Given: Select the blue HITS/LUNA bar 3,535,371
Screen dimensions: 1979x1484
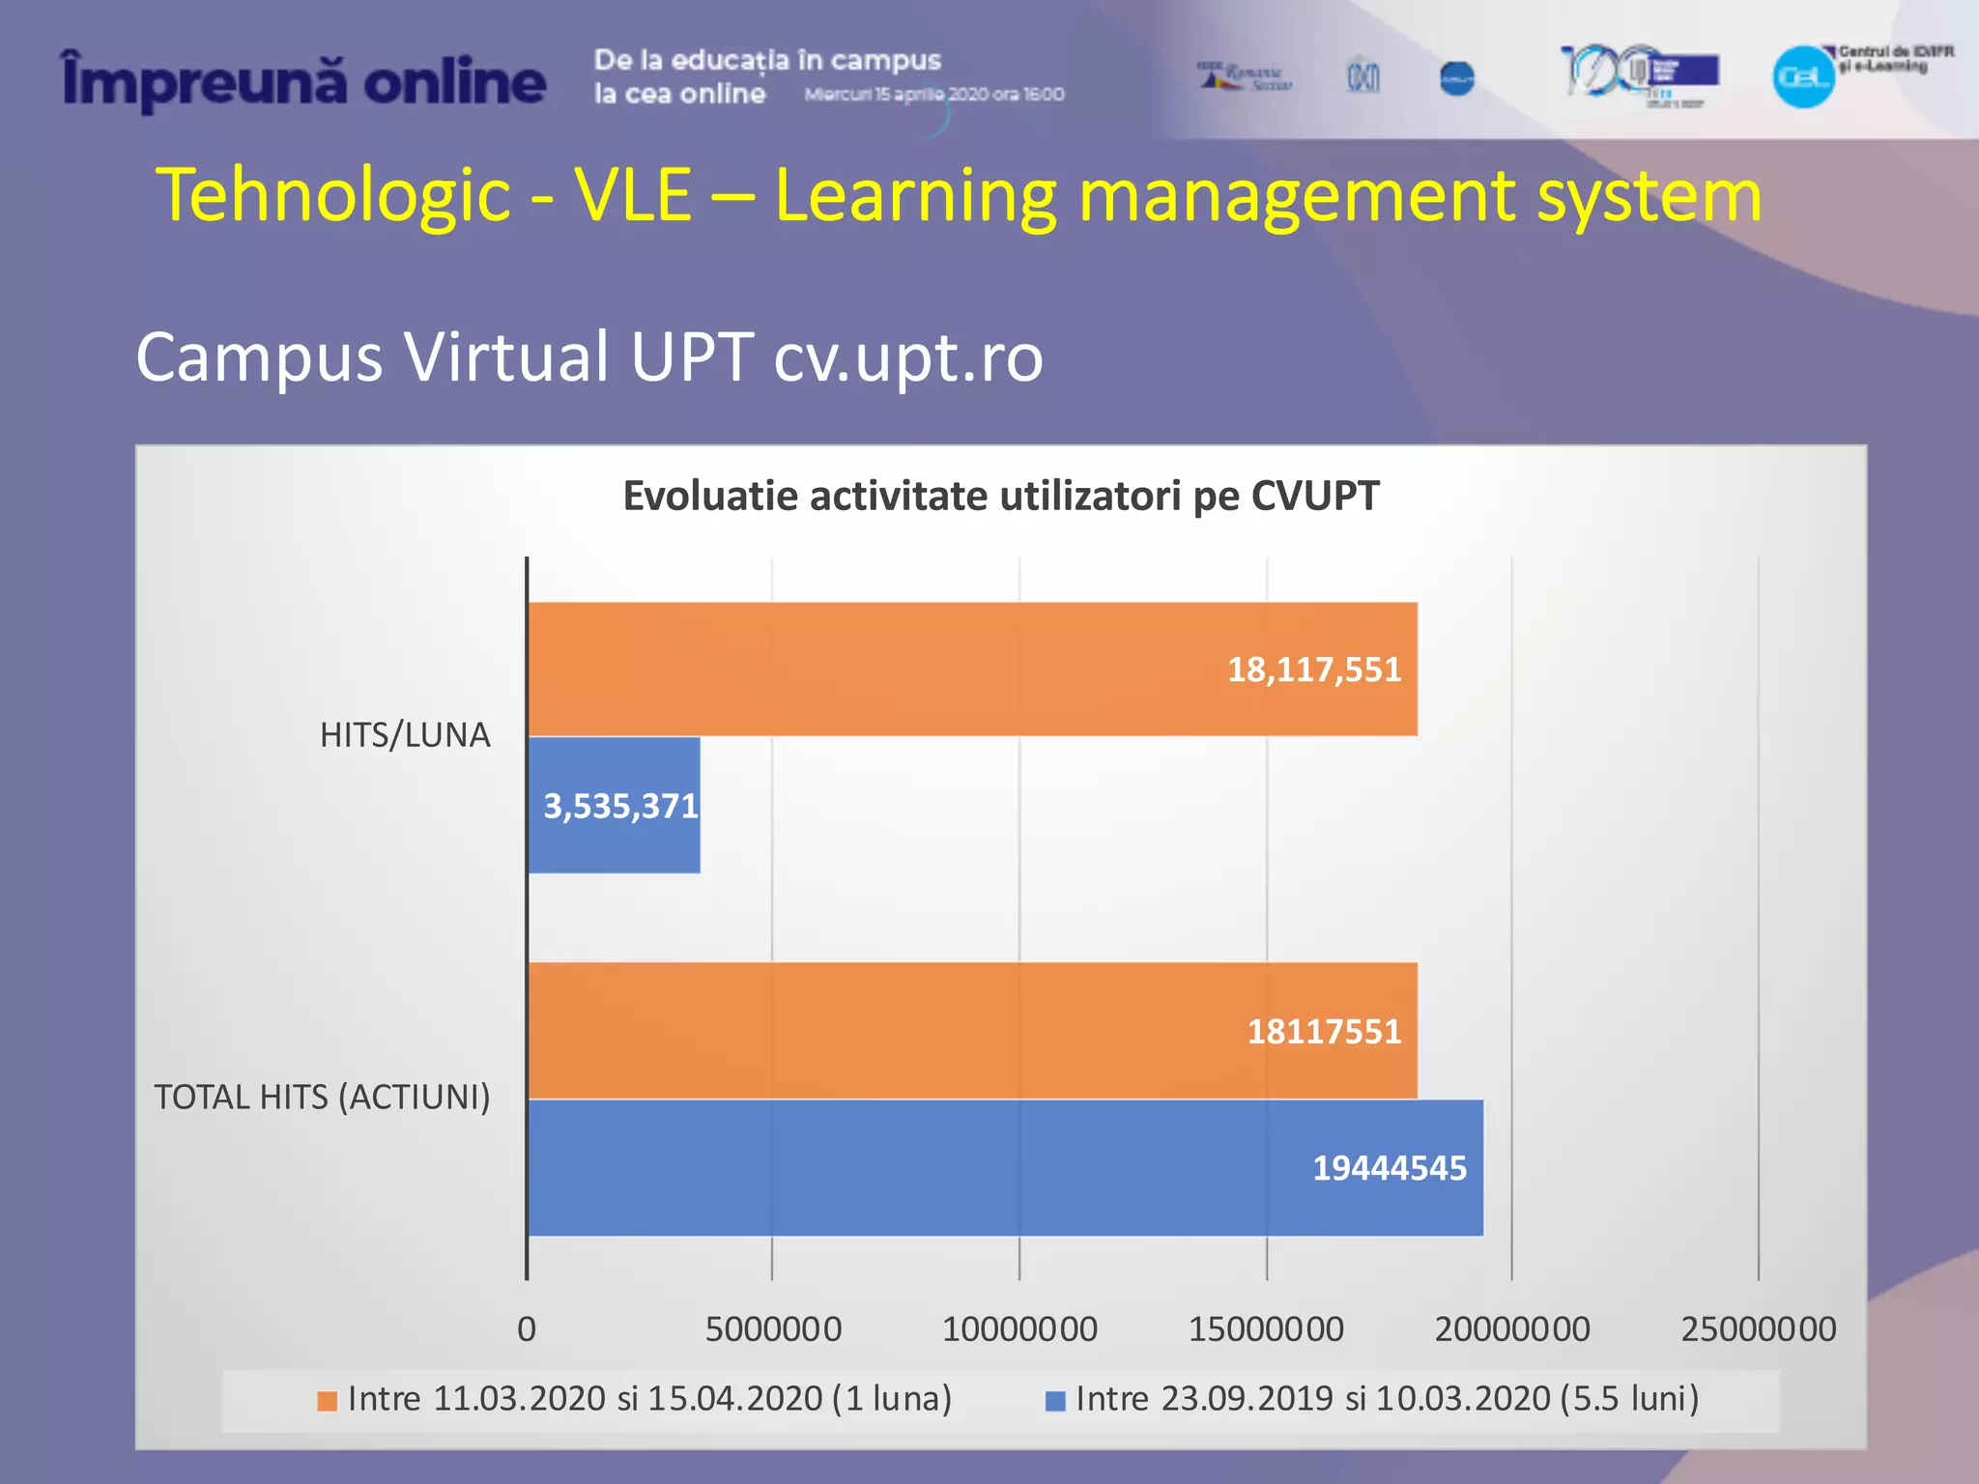Looking at the screenshot, I should tap(614, 805).
